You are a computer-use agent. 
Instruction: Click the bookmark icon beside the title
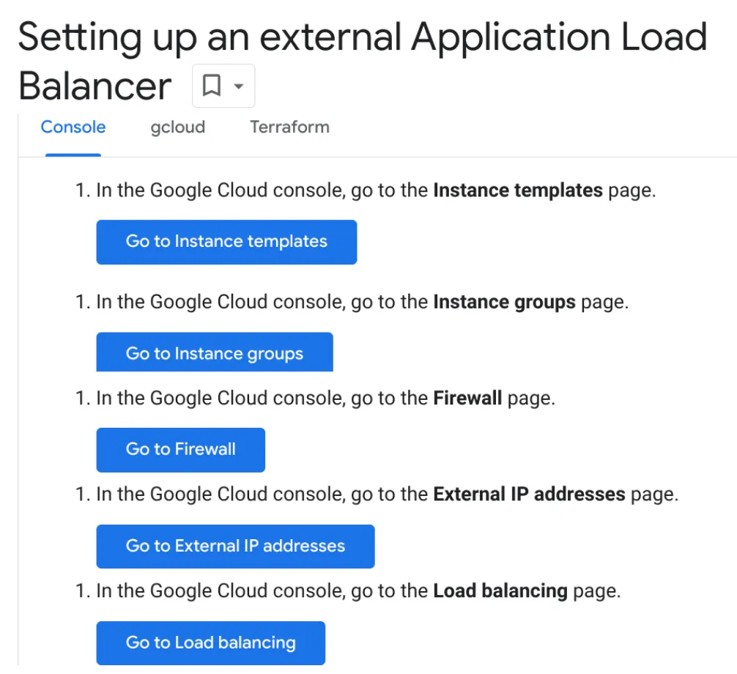coord(212,86)
